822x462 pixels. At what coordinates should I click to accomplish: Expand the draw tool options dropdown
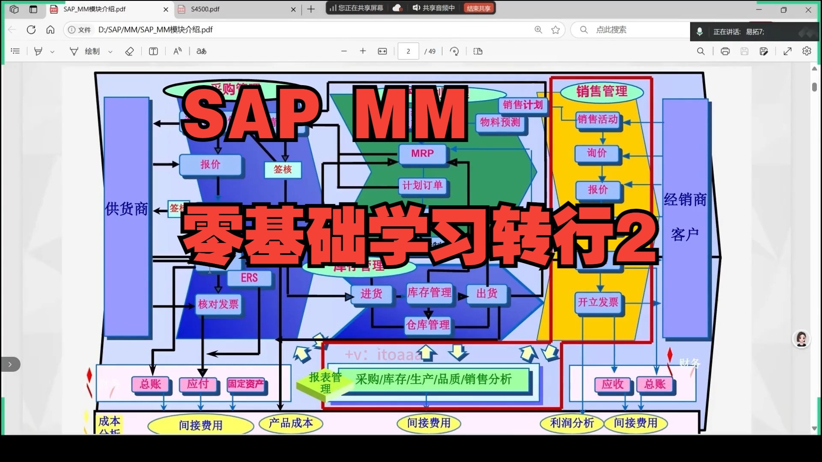click(x=110, y=52)
